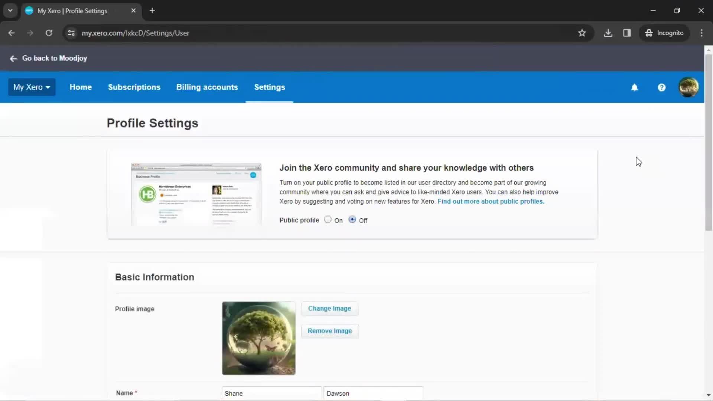This screenshot has height=401, width=713.
Task: Click the public profile preview screenshot
Action: tap(196, 194)
